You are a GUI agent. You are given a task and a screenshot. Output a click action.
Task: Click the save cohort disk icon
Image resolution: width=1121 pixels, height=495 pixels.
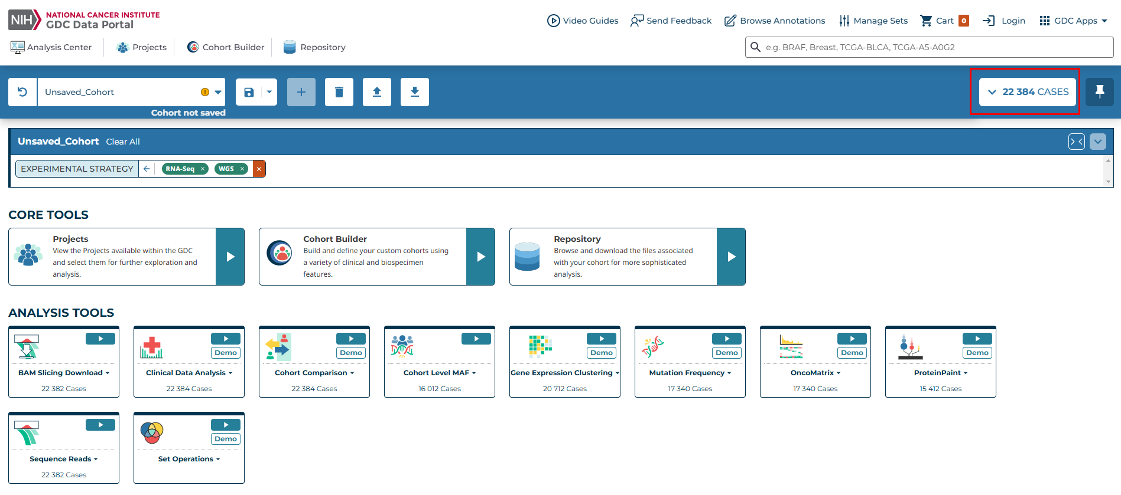249,92
